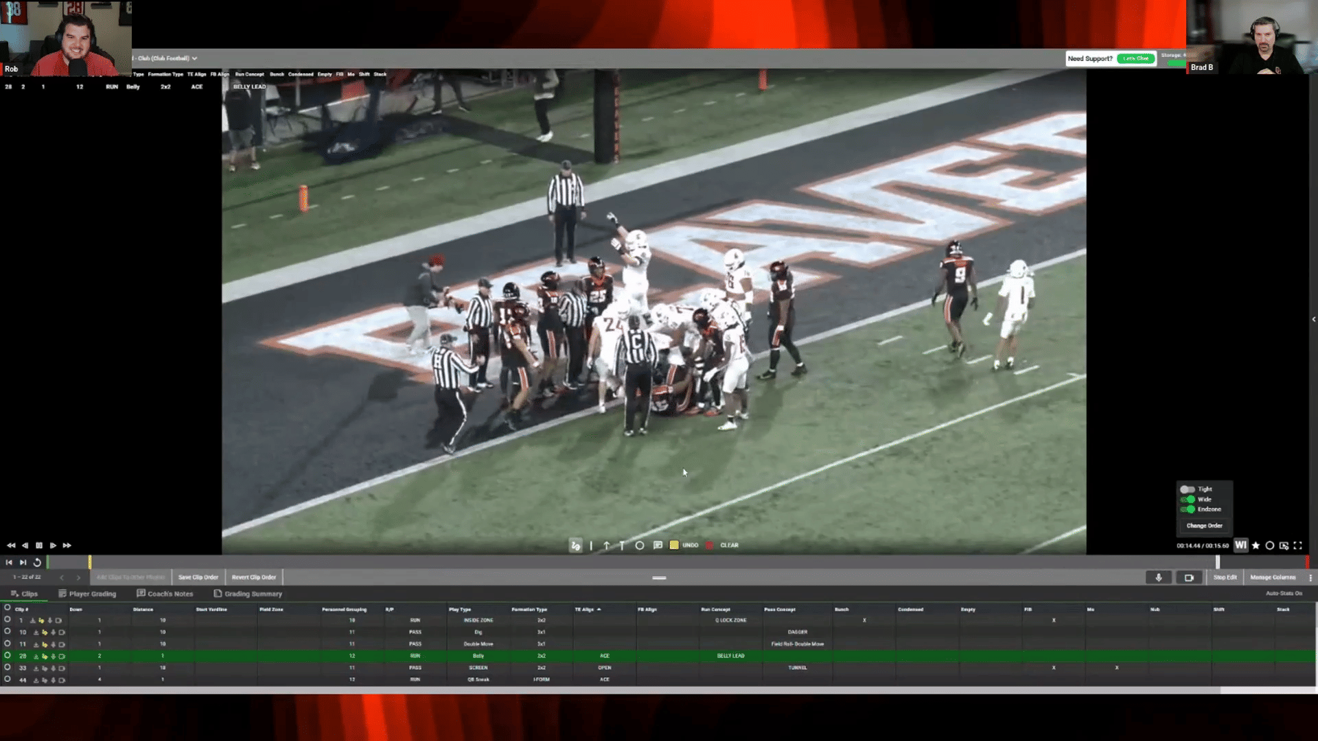Enter fullscreen video mode
Image resolution: width=1318 pixels, height=741 pixels.
(x=1297, y=545)
